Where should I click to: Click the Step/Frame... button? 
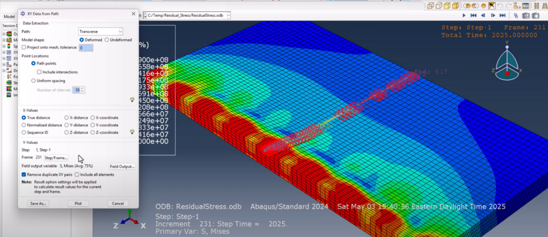point(56,158)
